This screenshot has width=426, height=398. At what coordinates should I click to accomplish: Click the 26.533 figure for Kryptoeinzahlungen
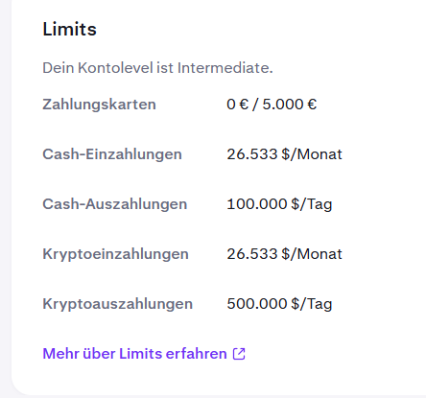252,254
